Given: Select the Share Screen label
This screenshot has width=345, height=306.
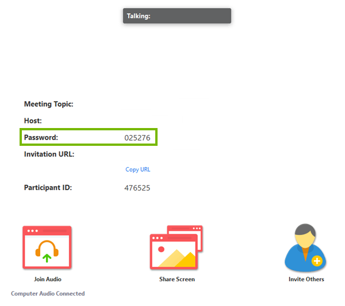Looking at the screenshot, I should click(177, 279).
